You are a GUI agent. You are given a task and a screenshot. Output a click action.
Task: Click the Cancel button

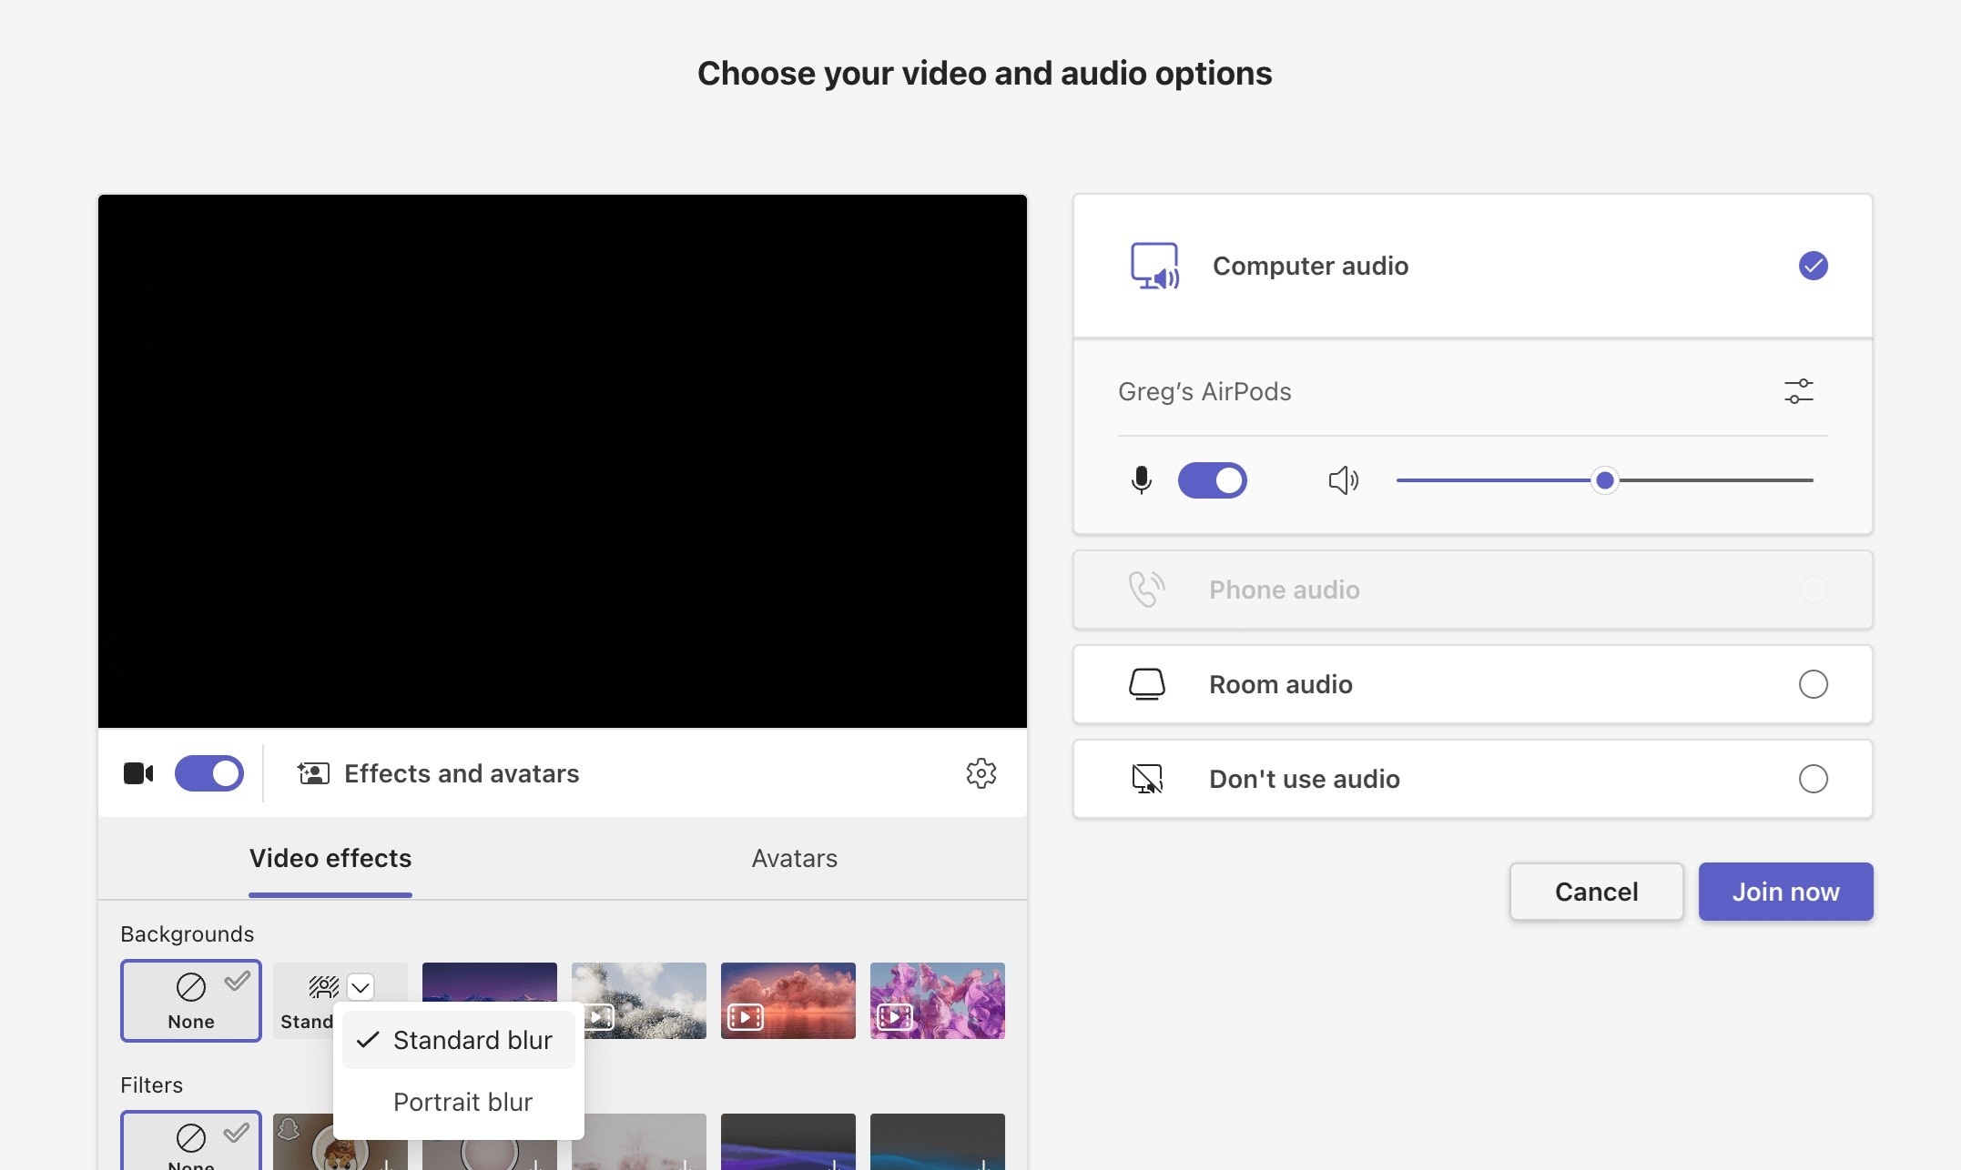pos(1597,890)
